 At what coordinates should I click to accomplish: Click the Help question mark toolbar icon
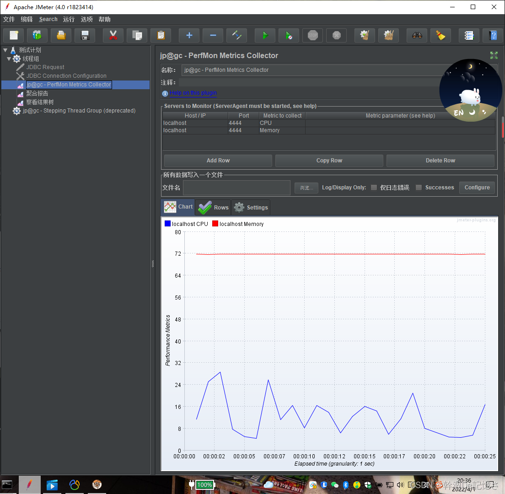coord(493,35)
